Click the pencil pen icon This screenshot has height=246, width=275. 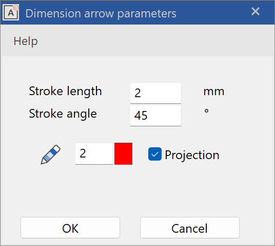point(50,154)
